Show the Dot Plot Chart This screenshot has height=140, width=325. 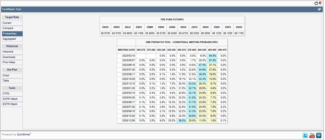pyautogui.click(x=12, y=75)
